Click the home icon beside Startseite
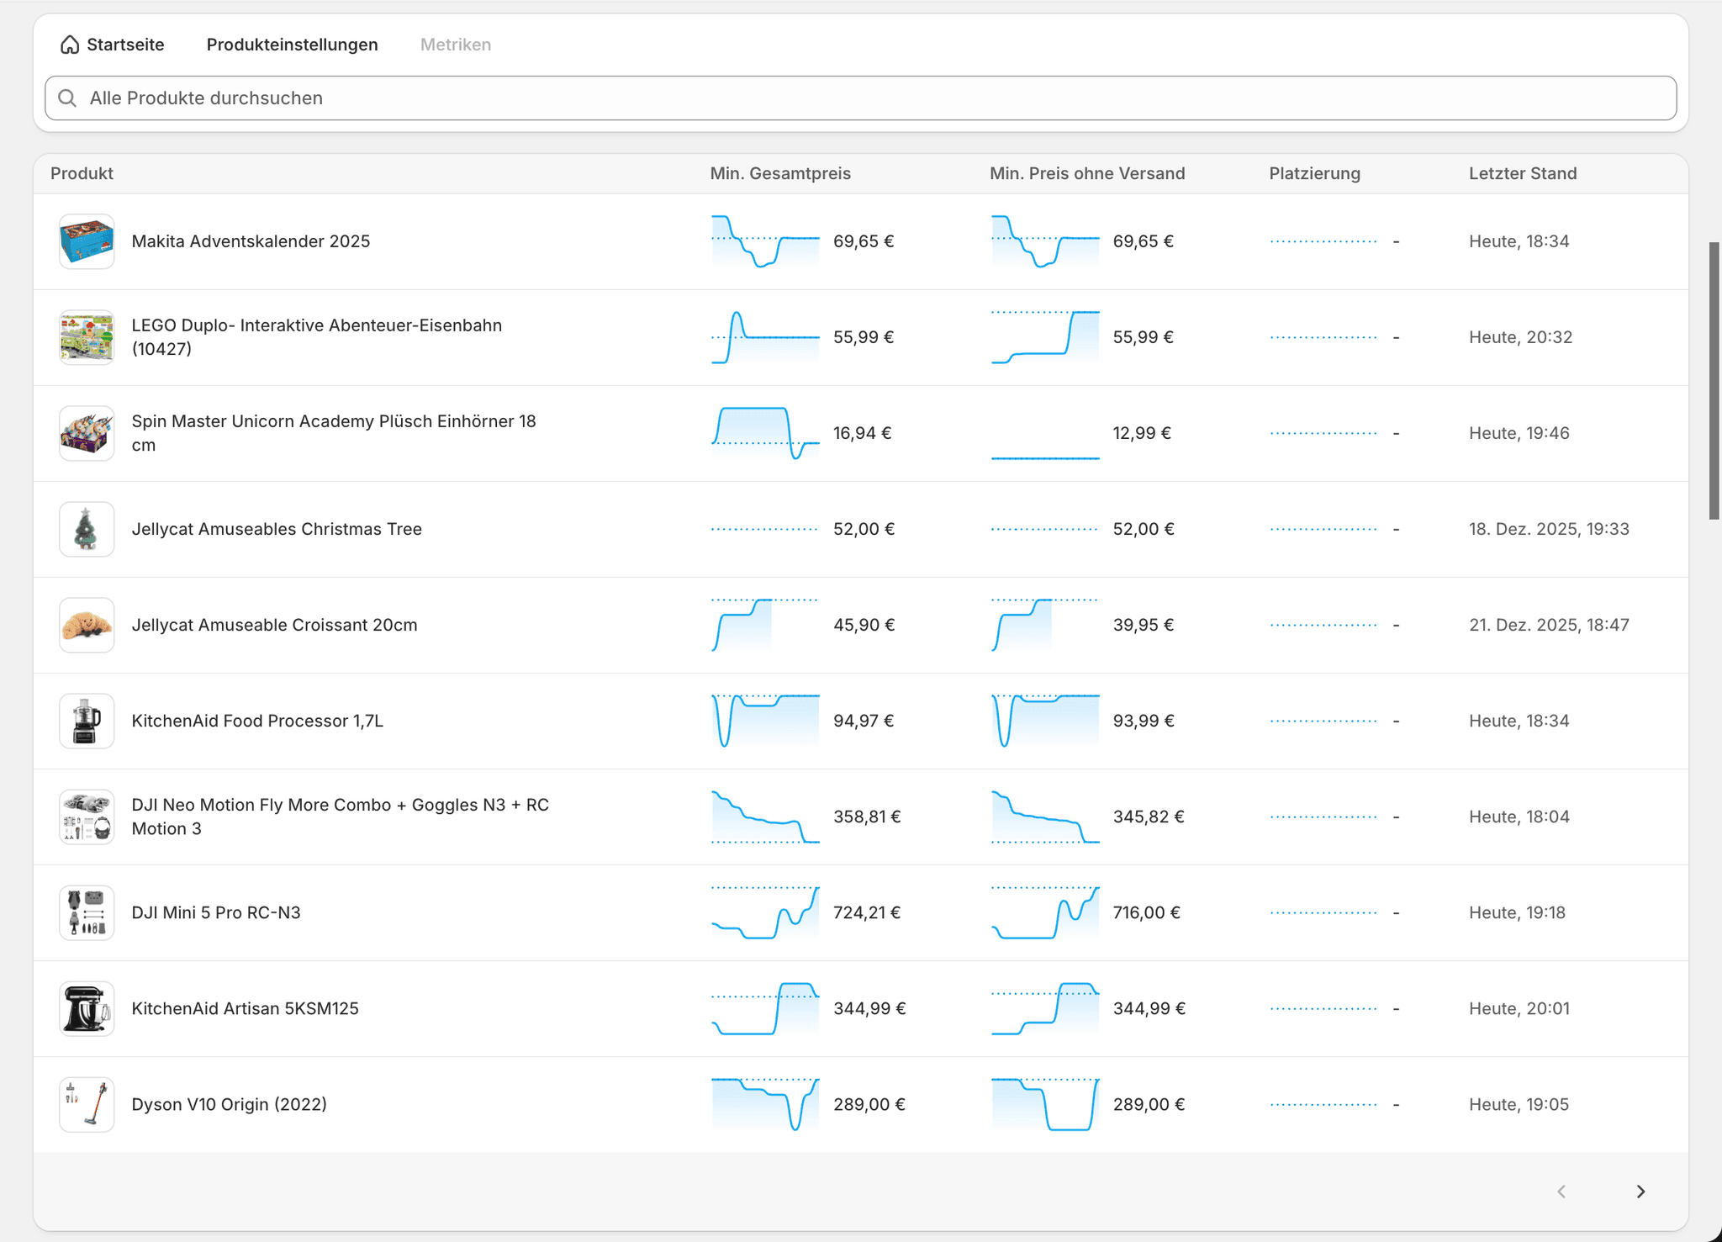 pos(70,45)
